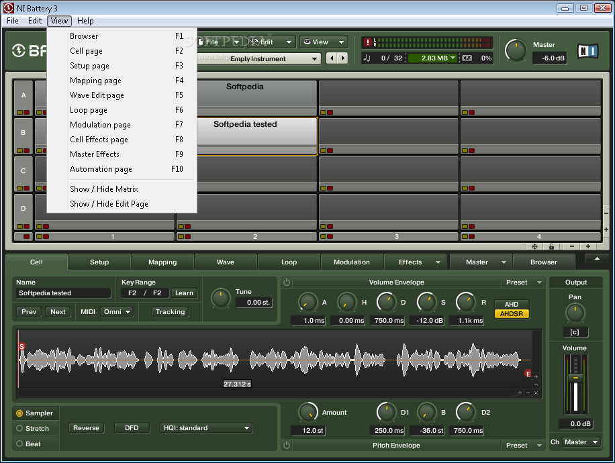Image resolution: width=615 pixels, height=463 pixels.
Task: Reset waveform zoom with X button
Action: (x=536, y=393)
